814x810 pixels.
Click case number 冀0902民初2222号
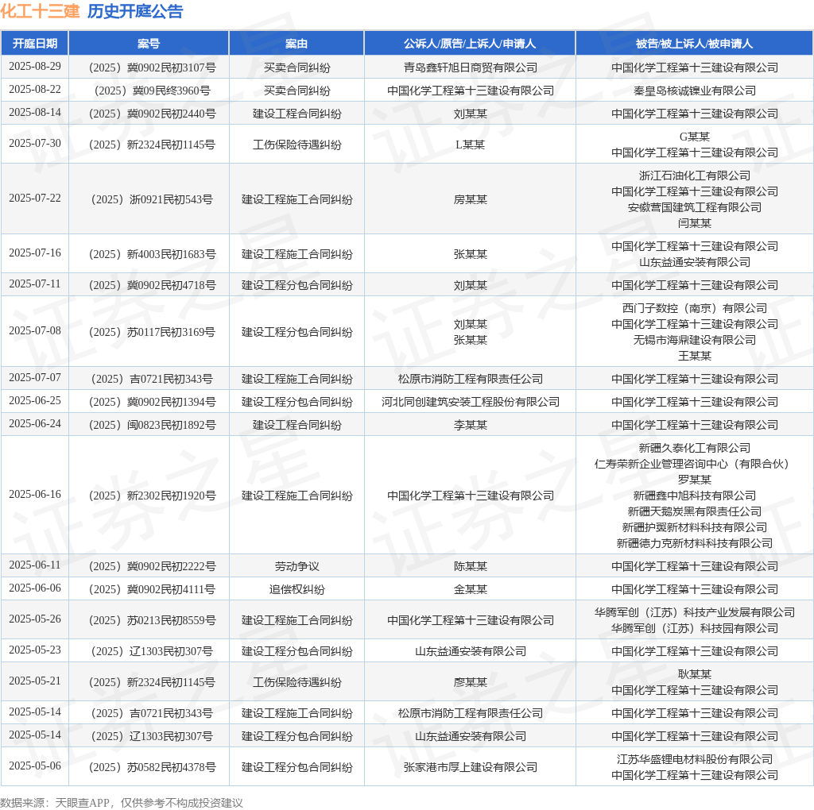point(152,566)
